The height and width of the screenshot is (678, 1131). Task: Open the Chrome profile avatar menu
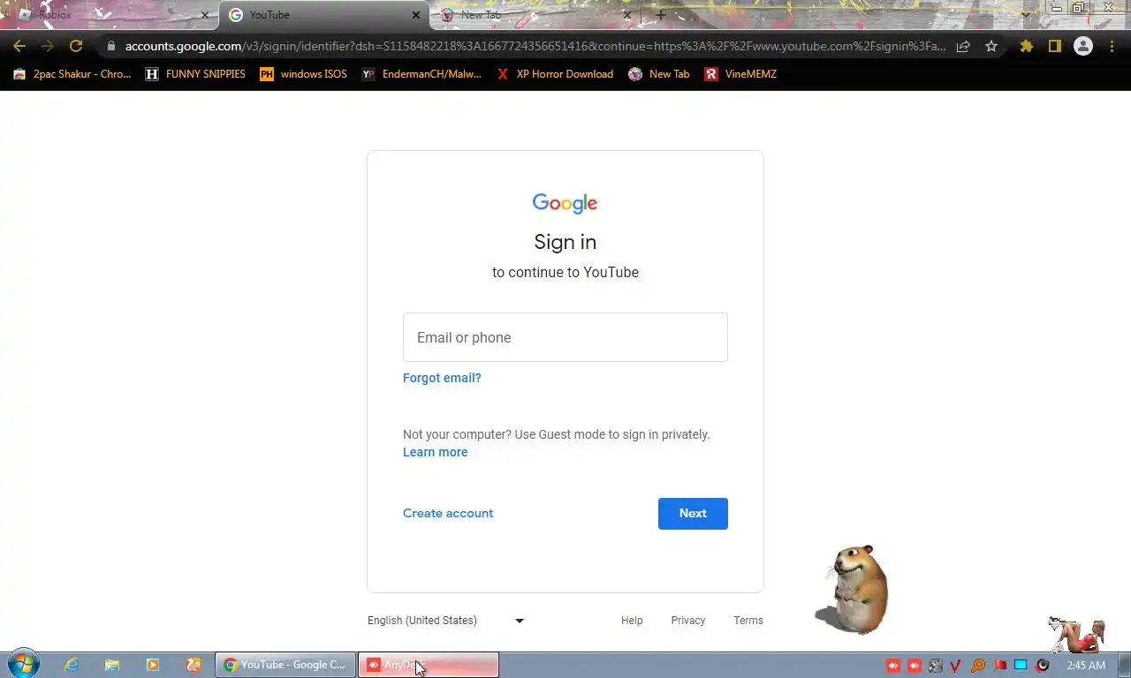coord(1083,46)
